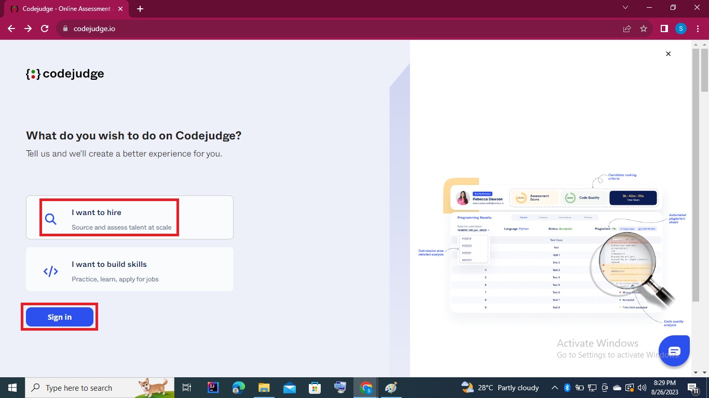Screen dimensions: 709x398
Task: Open the chat support bubble
Action: tap(674, 351)
